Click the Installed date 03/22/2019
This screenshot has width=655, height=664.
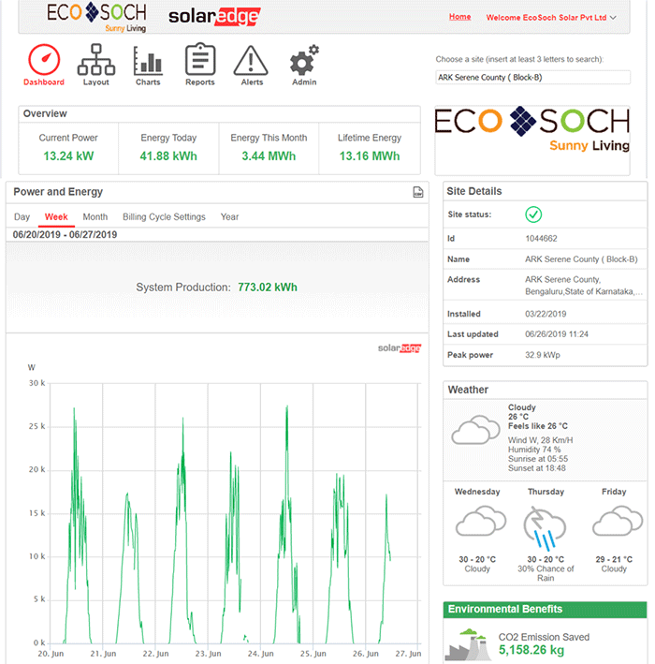[x=546, y=314]
